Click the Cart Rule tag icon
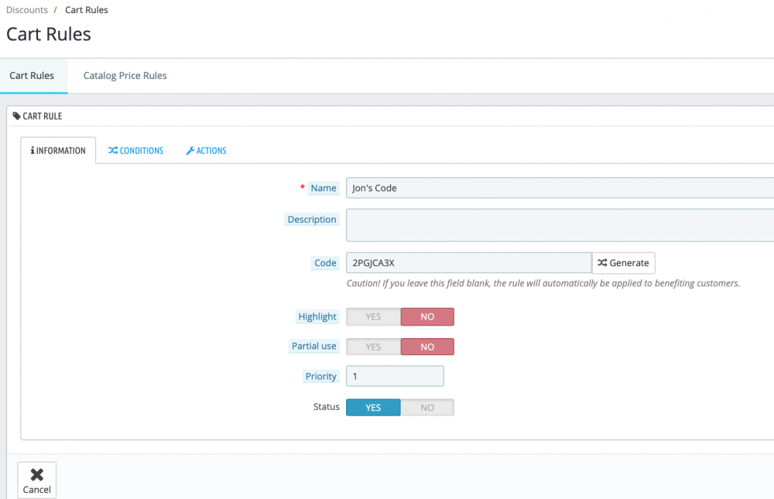The image size is (774, 499). pyautogui.click(x=17, y=116)
